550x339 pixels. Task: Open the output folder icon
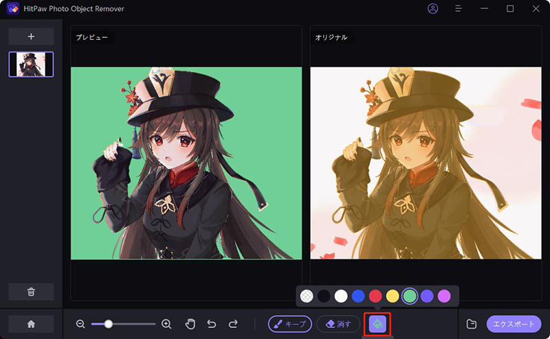click(471, 324)
